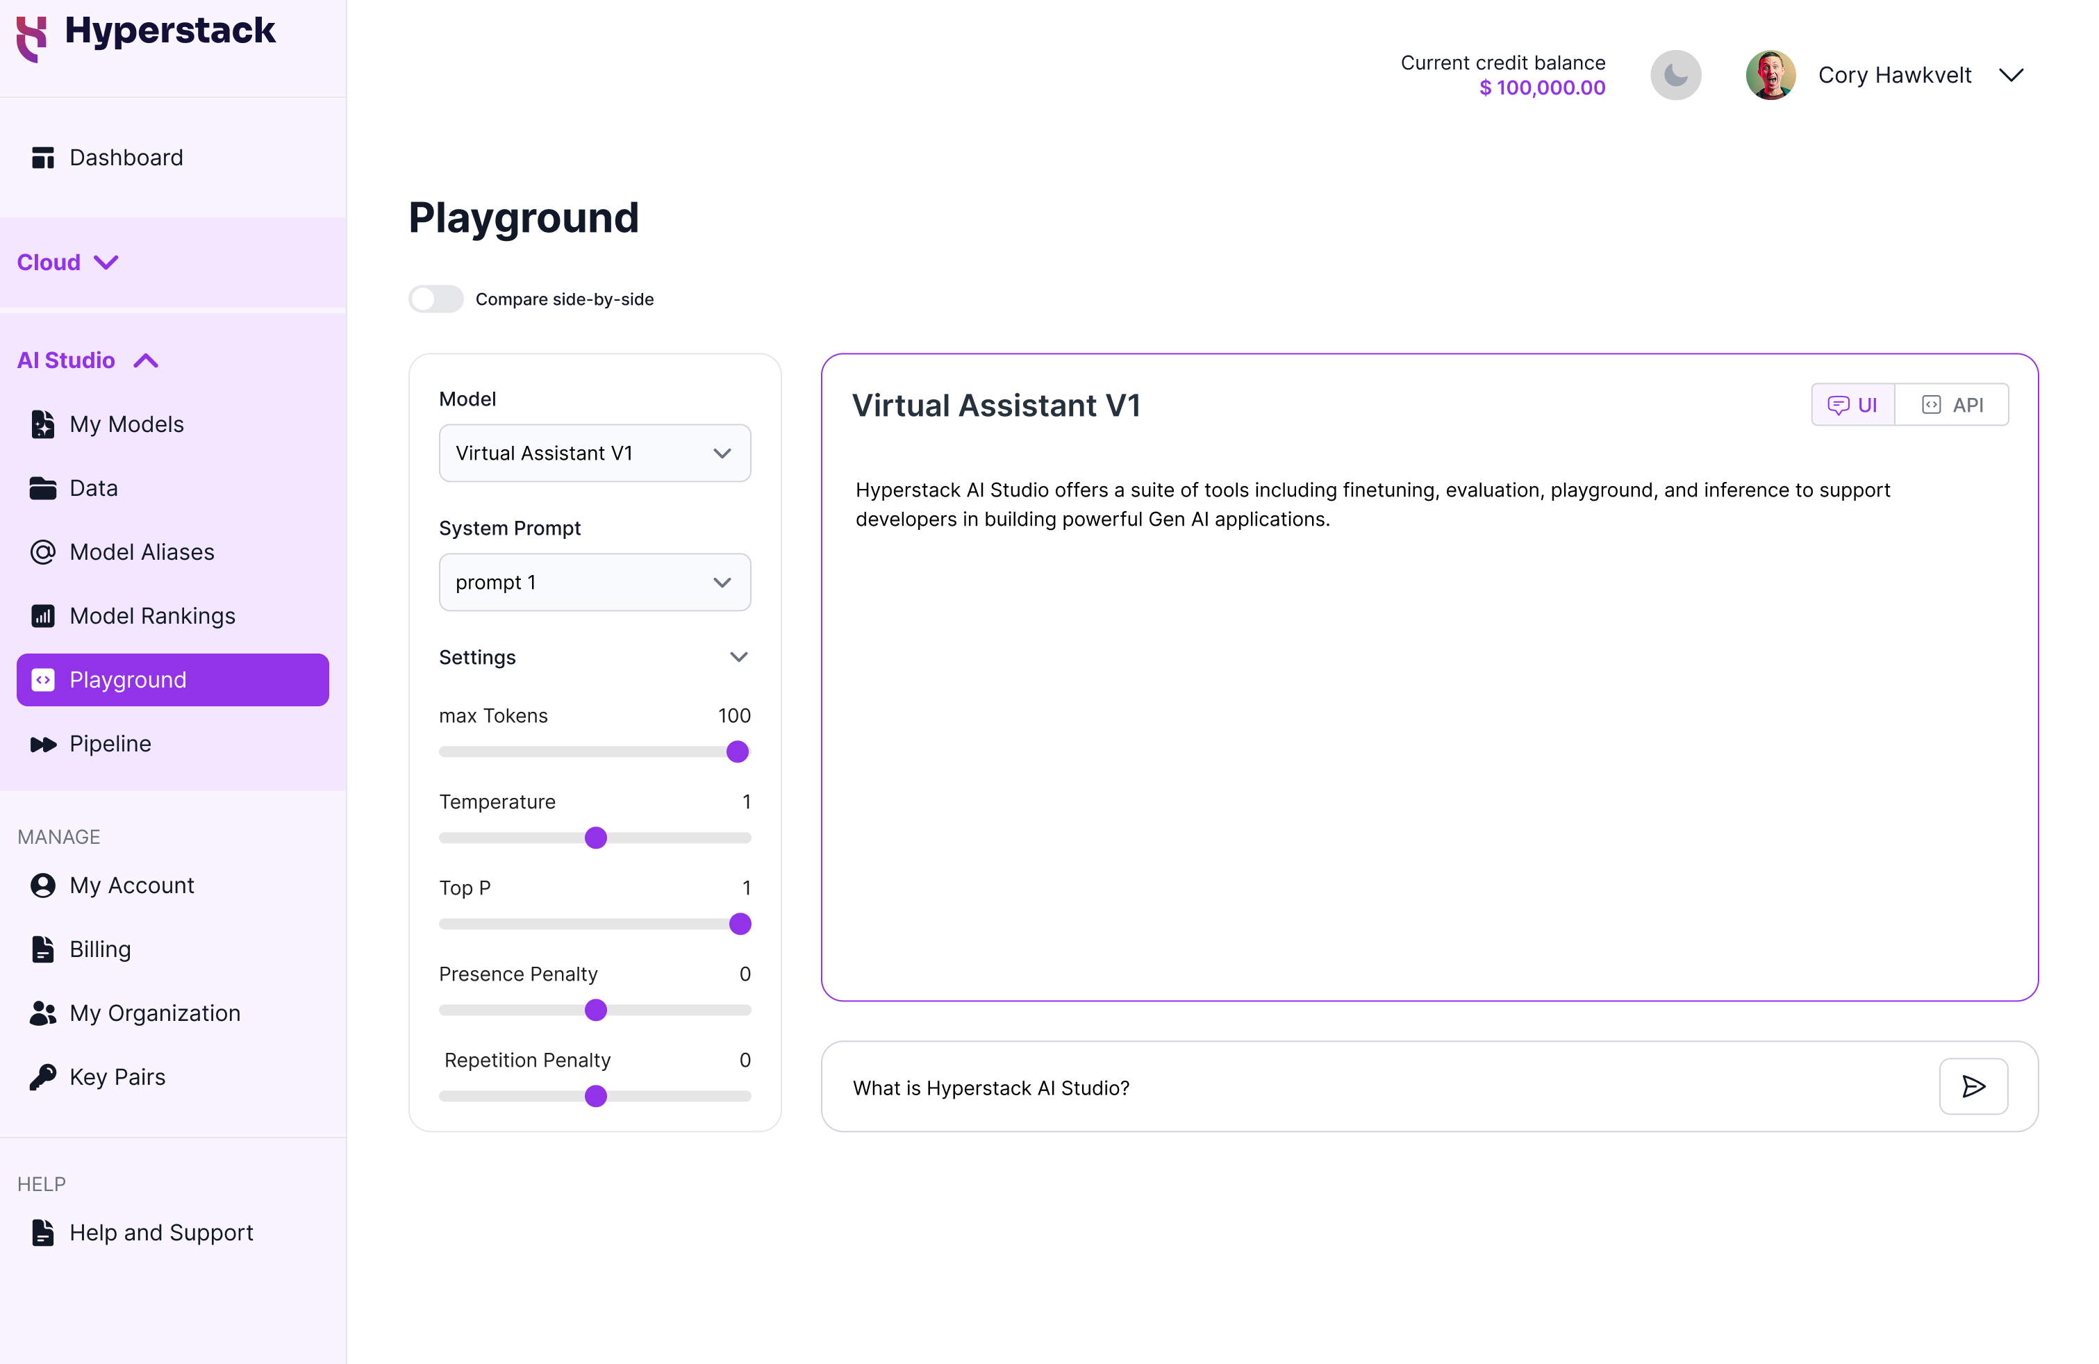Click the My Models file icon
The height and width of the screenshot is (1364, 2099).
(x=42, y=424)
